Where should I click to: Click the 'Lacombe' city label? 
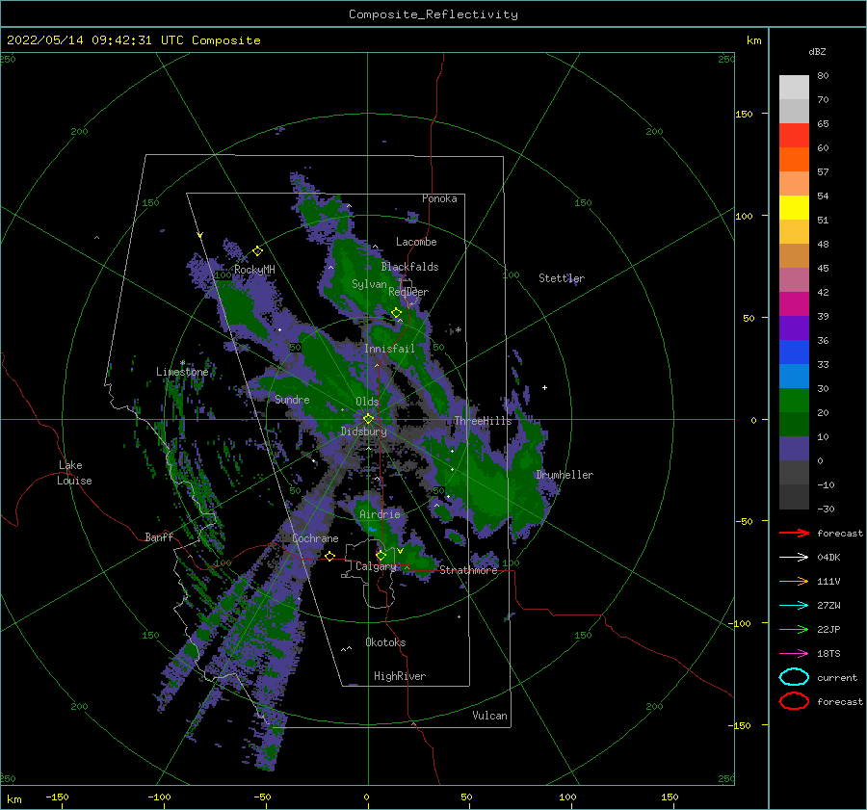(x=416, y=242)
